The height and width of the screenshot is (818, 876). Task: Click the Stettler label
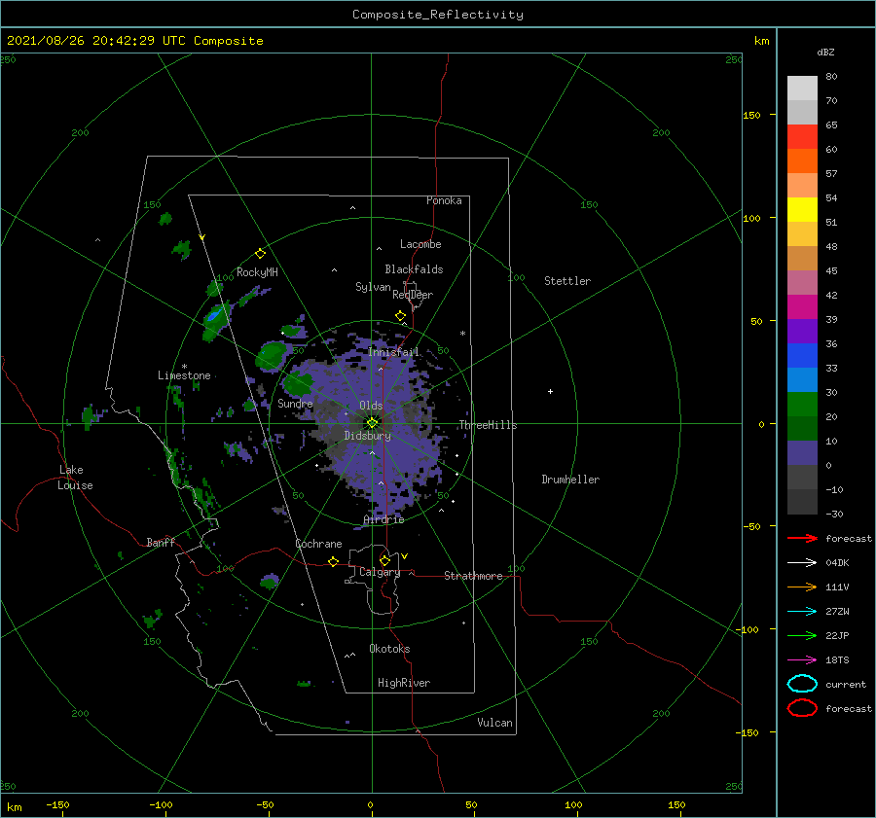[567, 281]
